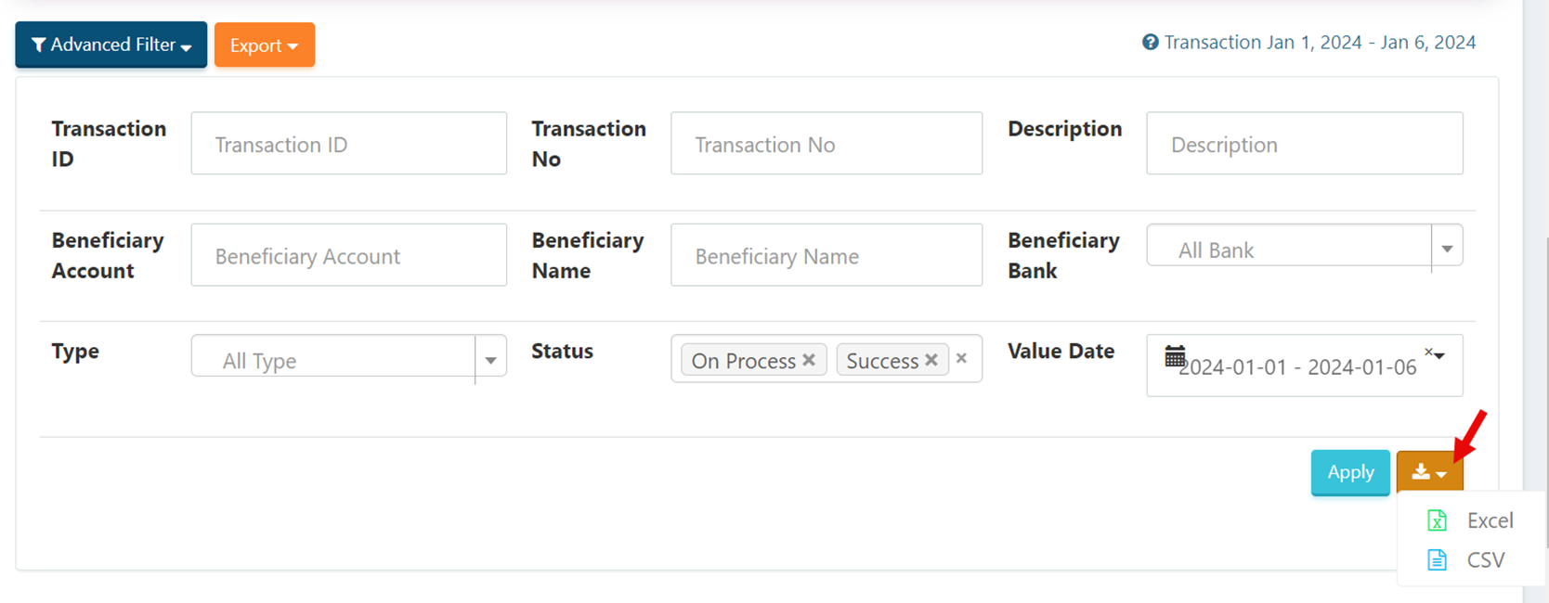Remove the Success status tag

point(931,360)
